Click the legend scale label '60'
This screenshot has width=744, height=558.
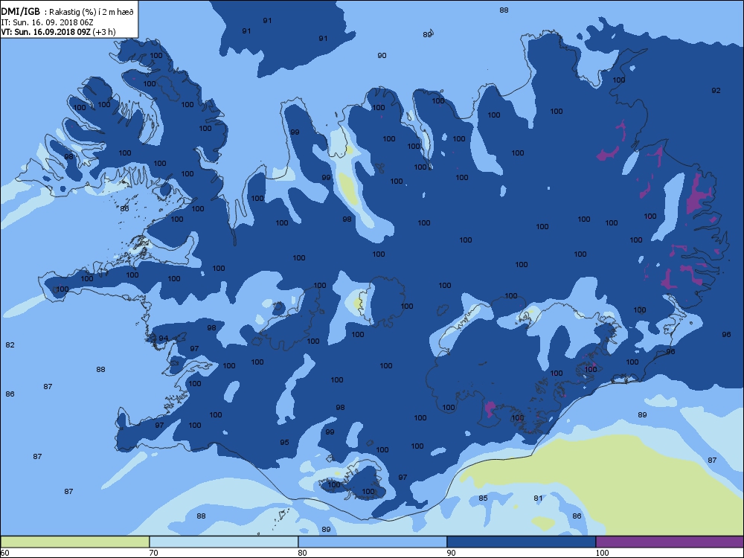[x=4, y=553]
